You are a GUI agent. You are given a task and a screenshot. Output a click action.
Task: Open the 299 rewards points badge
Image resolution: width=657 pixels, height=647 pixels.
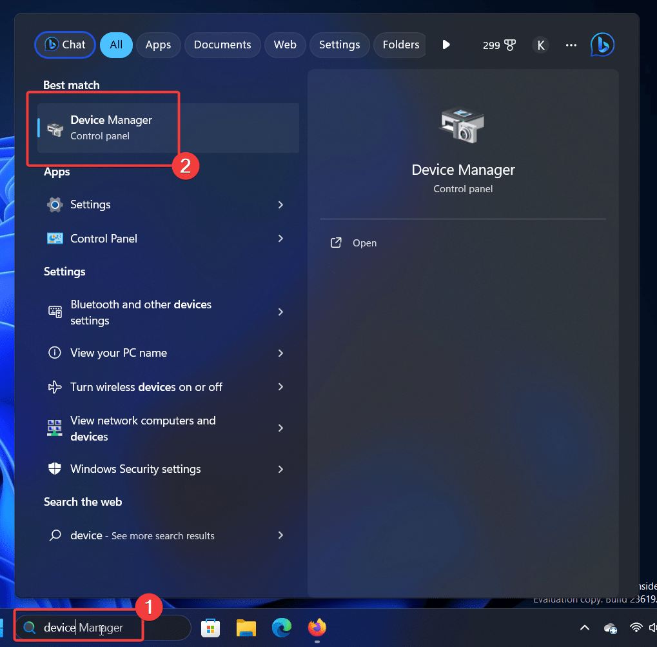498,45
